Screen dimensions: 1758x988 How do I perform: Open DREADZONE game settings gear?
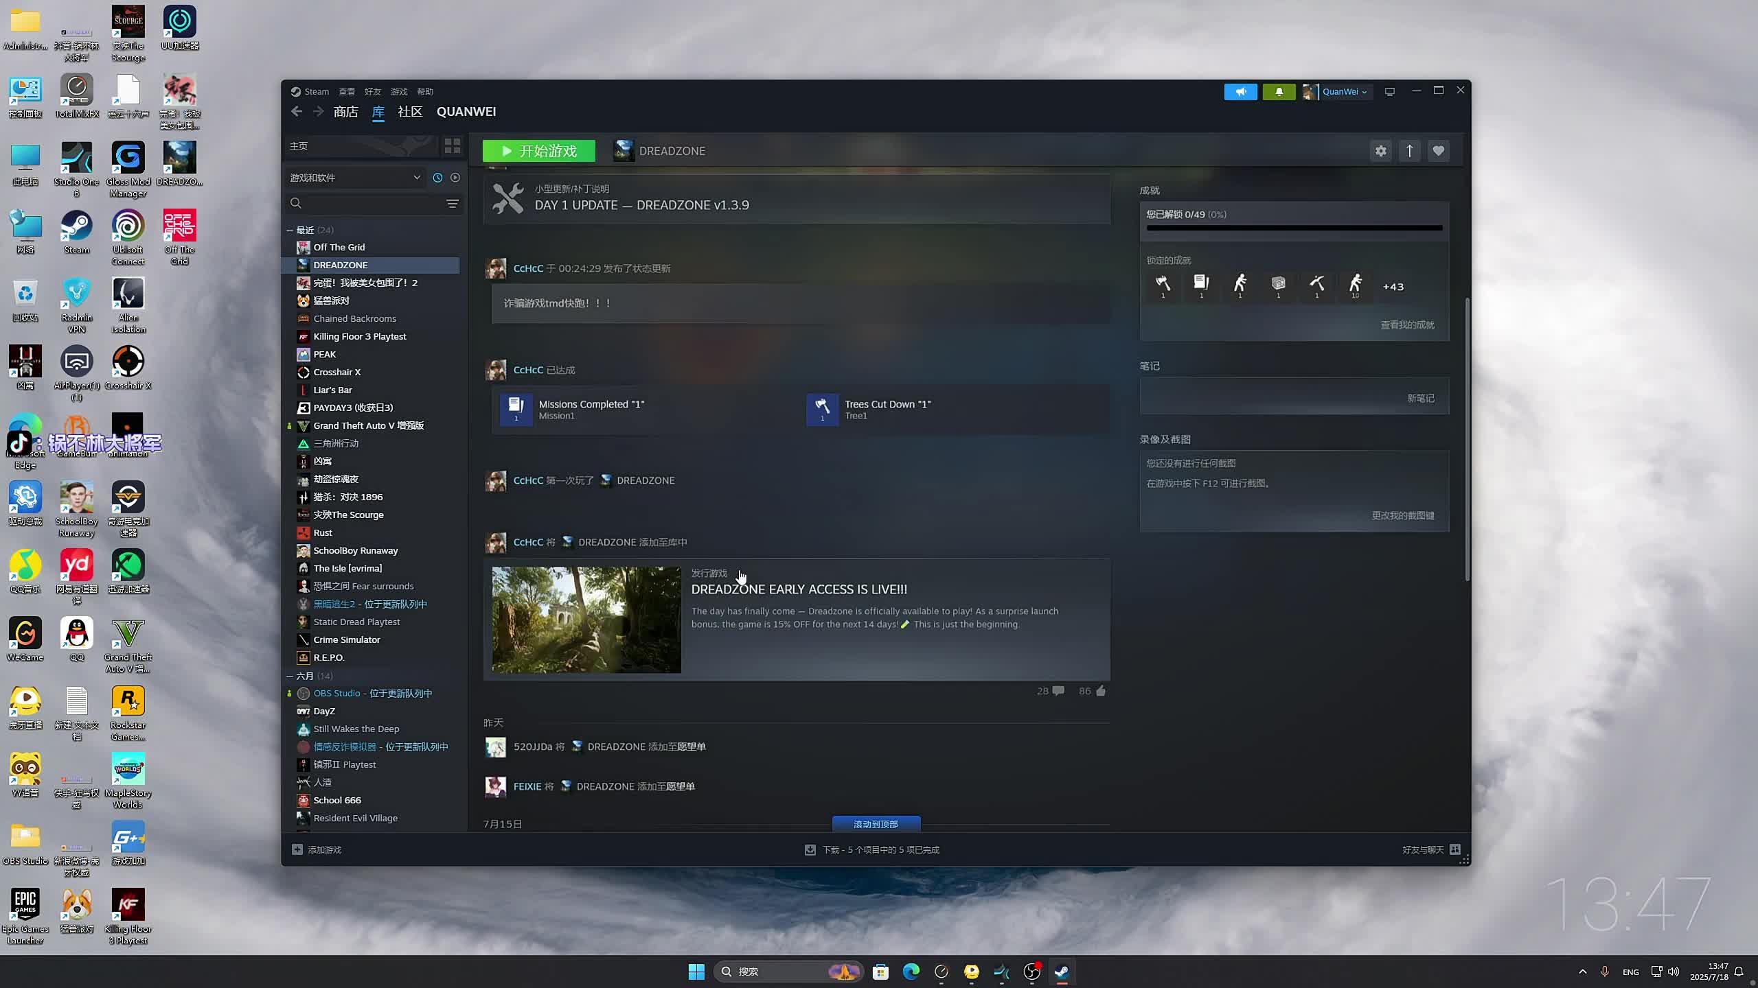[1380, 151]
